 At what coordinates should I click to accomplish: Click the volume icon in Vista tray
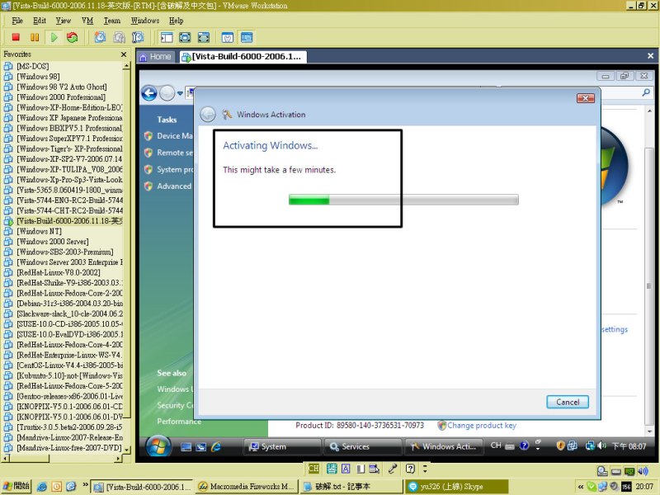tap(602, 445)
